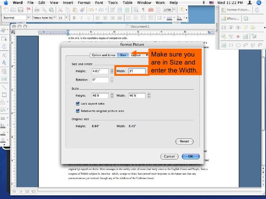Click the Scale Height field showing 46 %
Screen dimensions: 266x199
click(100, 95)
